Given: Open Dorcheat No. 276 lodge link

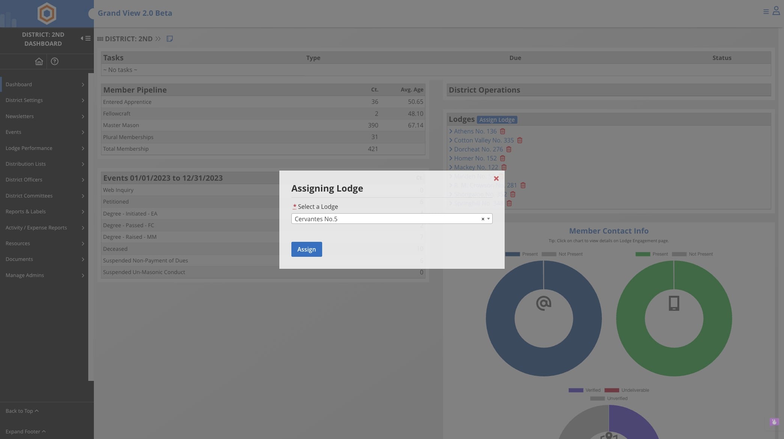Looking at the screenshot, I should (478, 149).
